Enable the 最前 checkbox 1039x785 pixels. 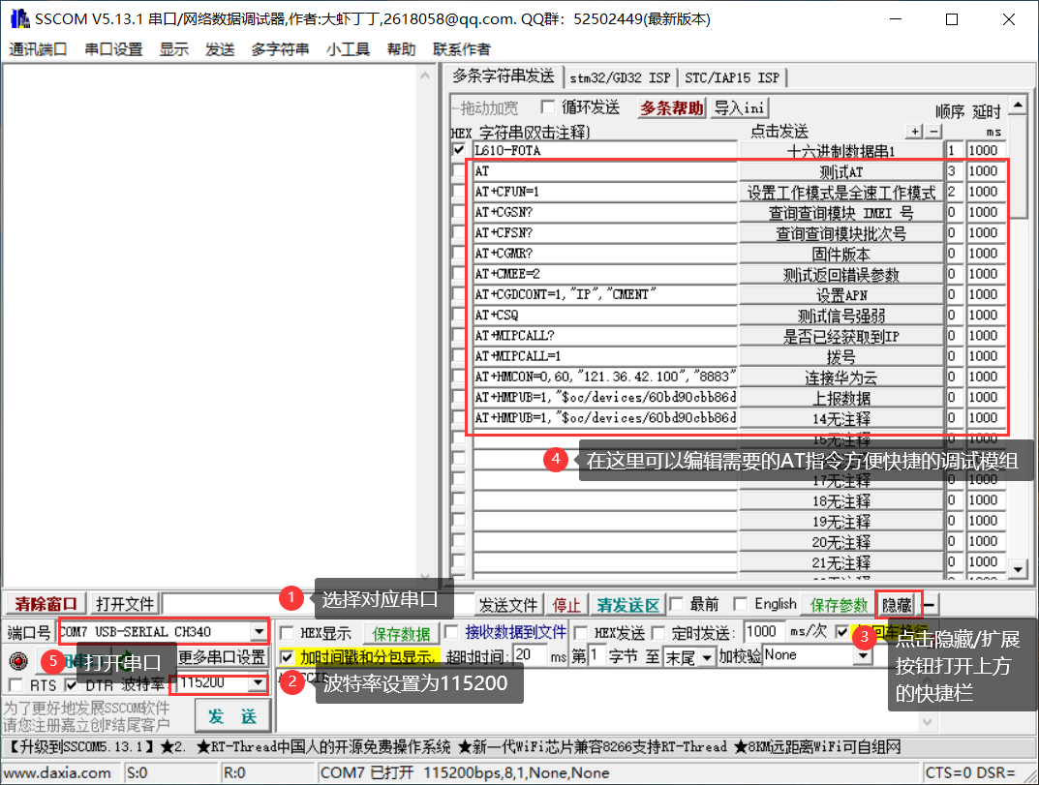[x=676, y=603]
